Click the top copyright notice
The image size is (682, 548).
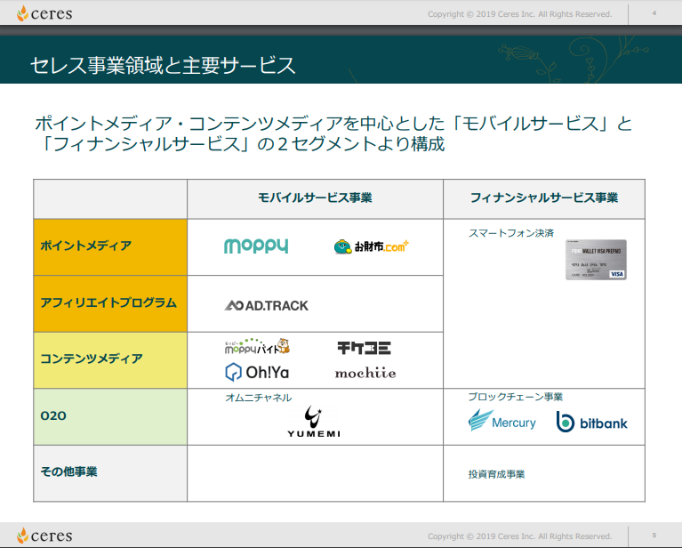pos(520,14)
